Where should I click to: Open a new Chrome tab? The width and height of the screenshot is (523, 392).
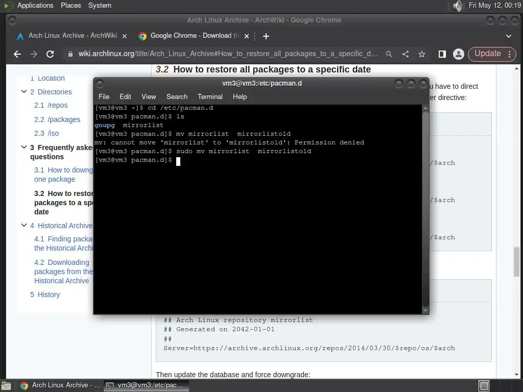point(266,36)
